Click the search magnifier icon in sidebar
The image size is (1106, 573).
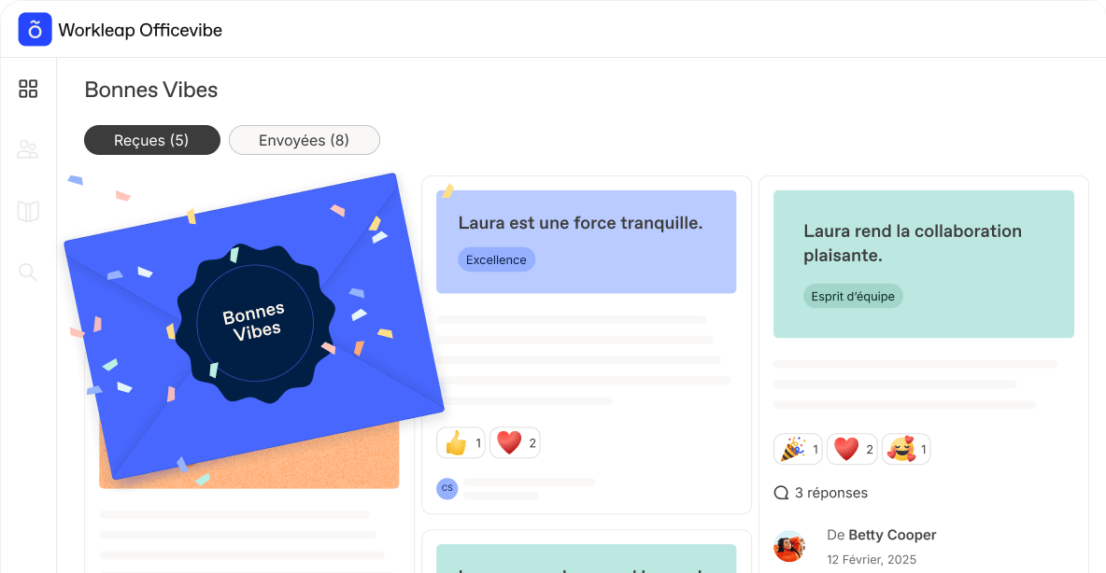[x=27, y=273]
